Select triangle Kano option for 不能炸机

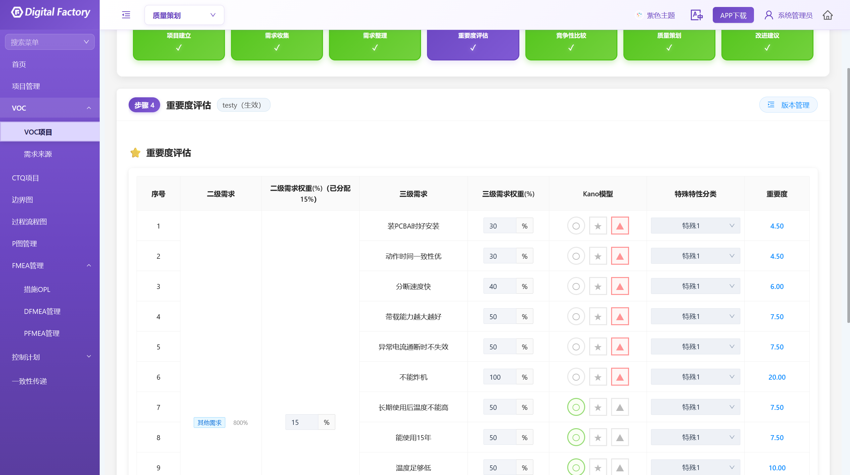[x=620, y=377]
